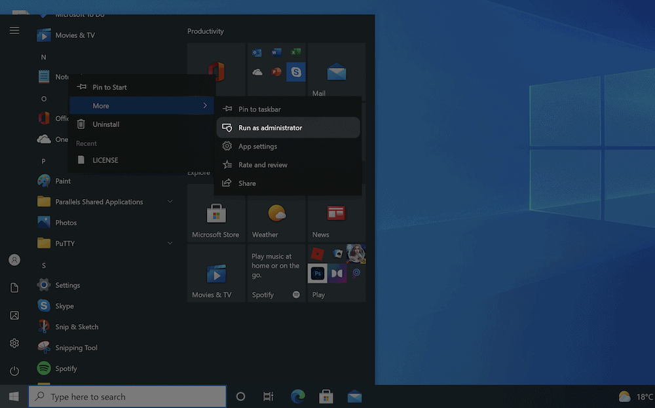
Task: Select Rate and review entry
Action: (x=288, y=165)
